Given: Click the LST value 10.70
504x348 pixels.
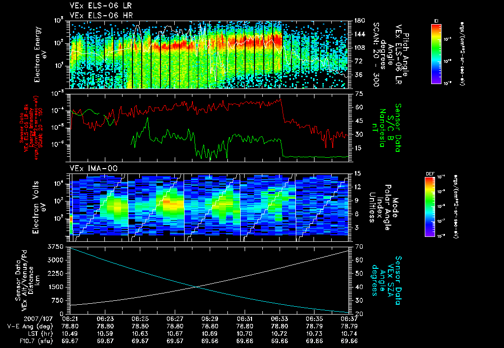Looking at the screenshot, I should tap(245, 334).
